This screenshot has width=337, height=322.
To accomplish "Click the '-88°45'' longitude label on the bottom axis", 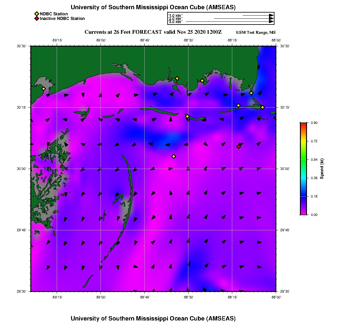I will point(145,297).
